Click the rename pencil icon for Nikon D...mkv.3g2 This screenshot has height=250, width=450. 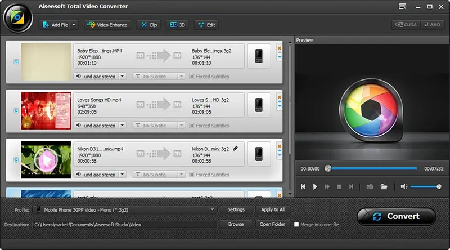235,149
